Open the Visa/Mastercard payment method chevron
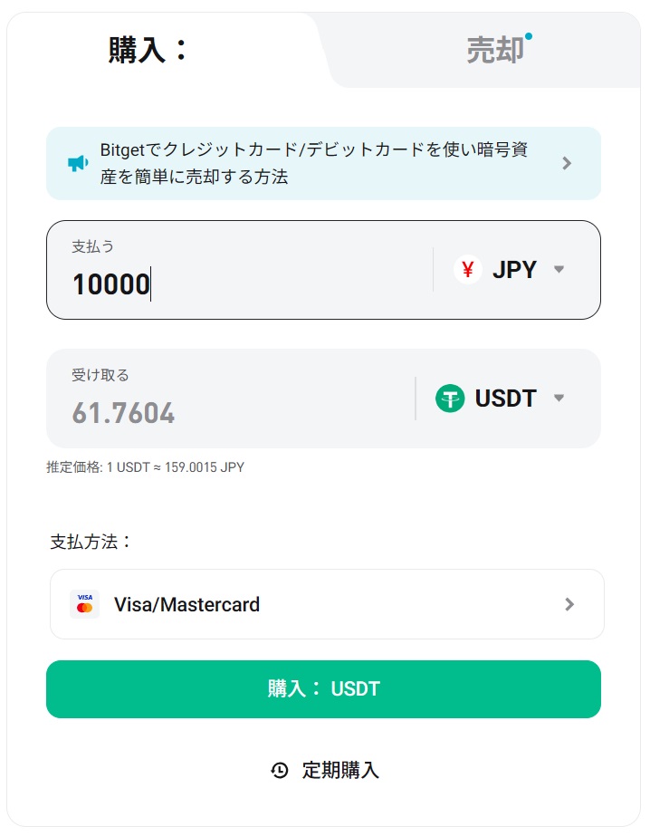 (x=569, y=604)
